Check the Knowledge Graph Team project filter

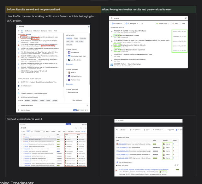pos(67,56)
